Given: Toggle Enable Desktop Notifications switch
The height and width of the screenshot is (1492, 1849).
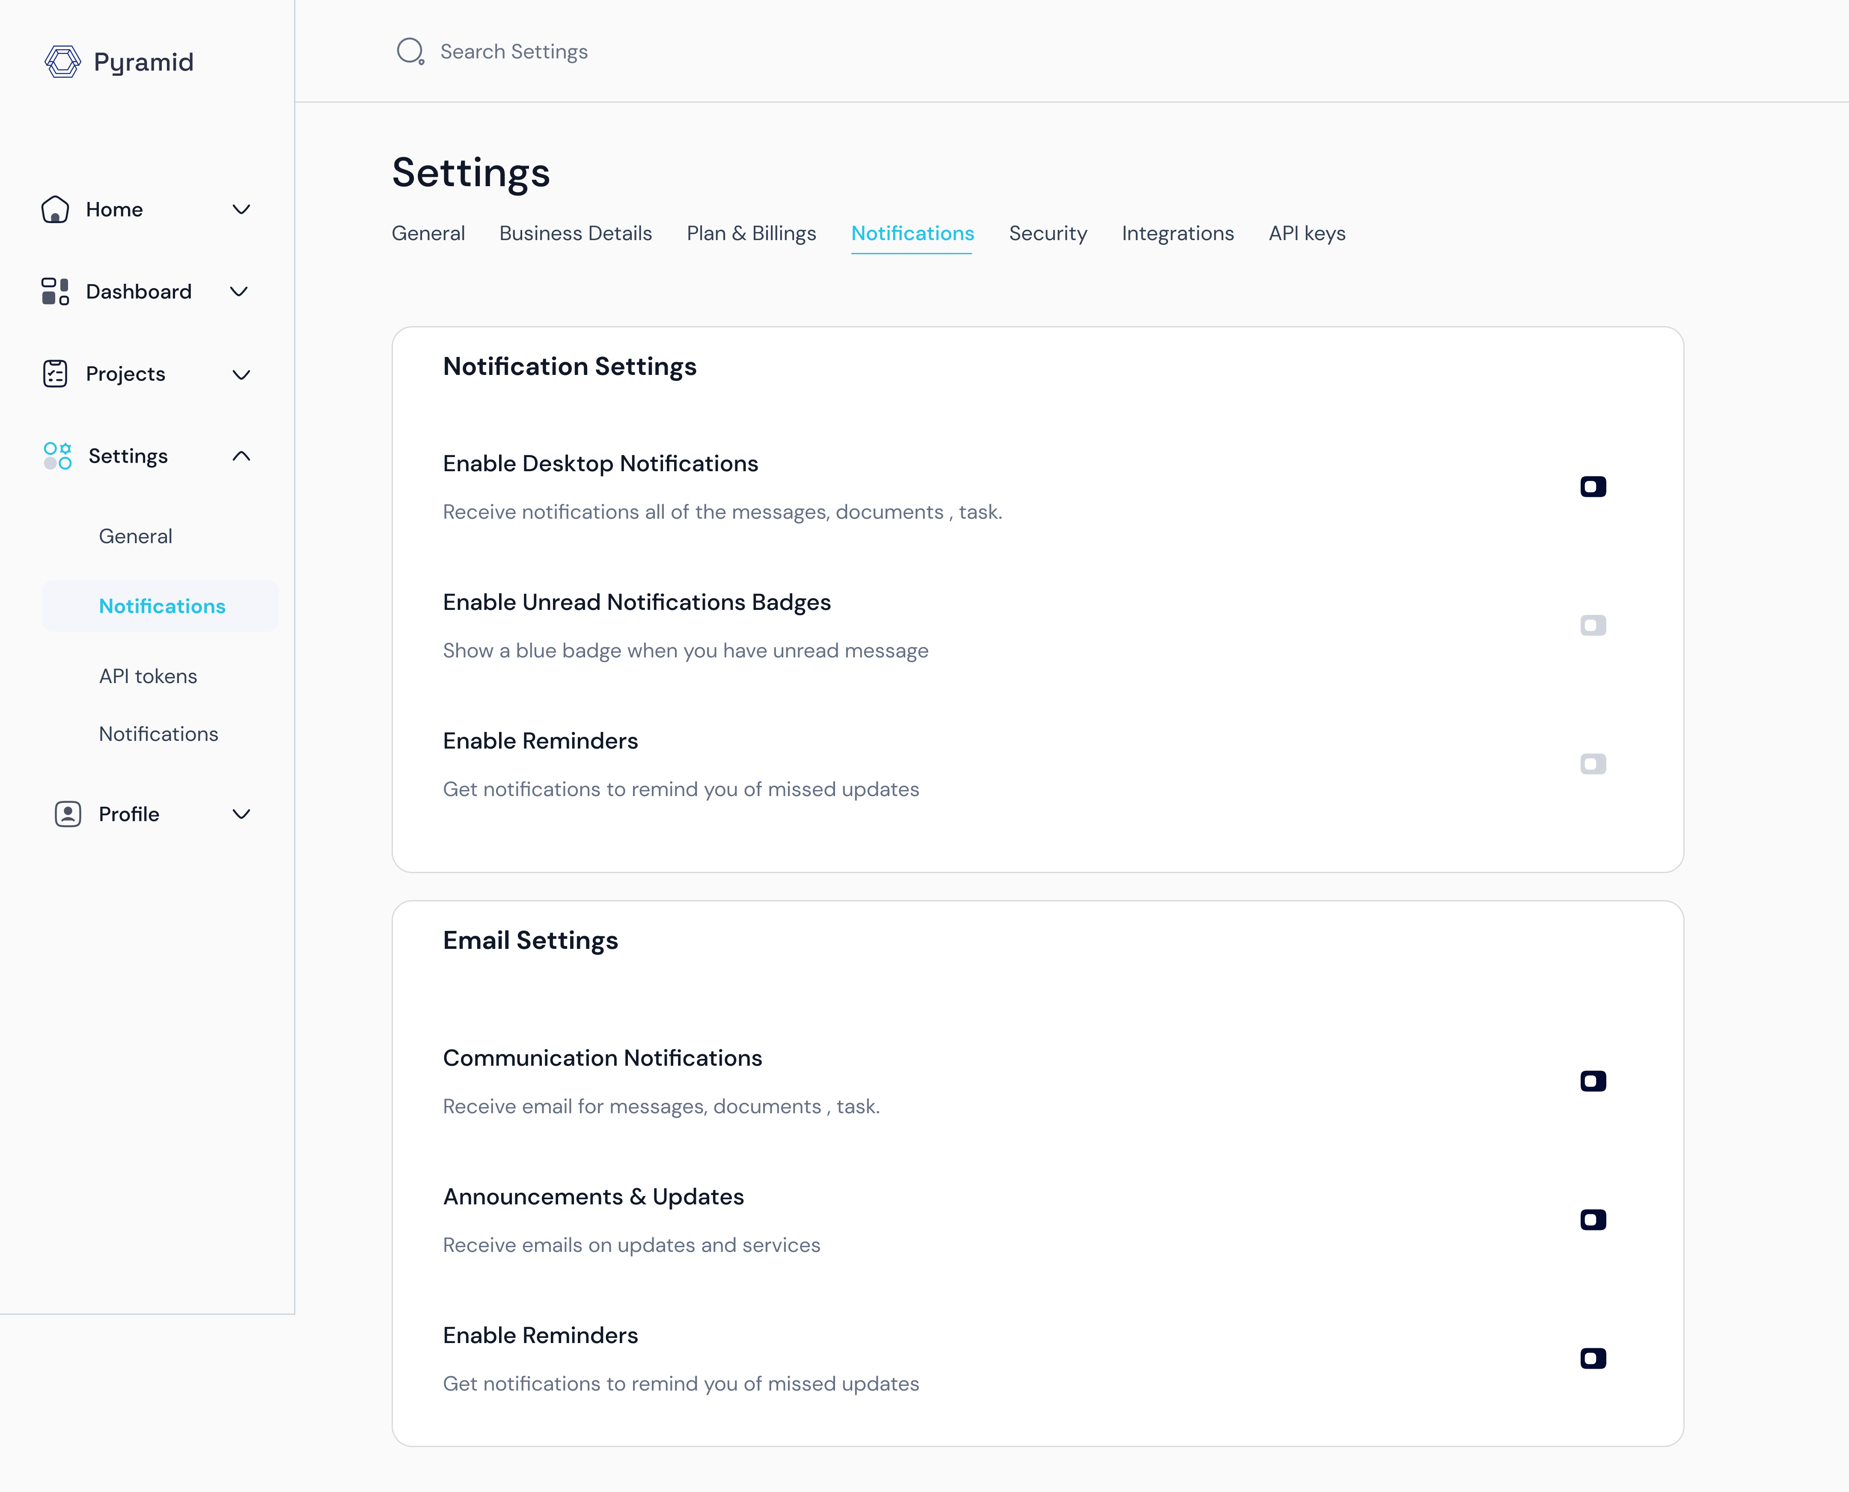Looking at the screenshot, I should 1593,487.
